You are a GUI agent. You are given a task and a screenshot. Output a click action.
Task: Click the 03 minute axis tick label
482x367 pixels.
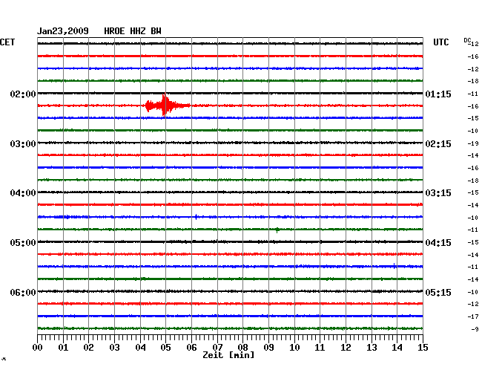114,348
